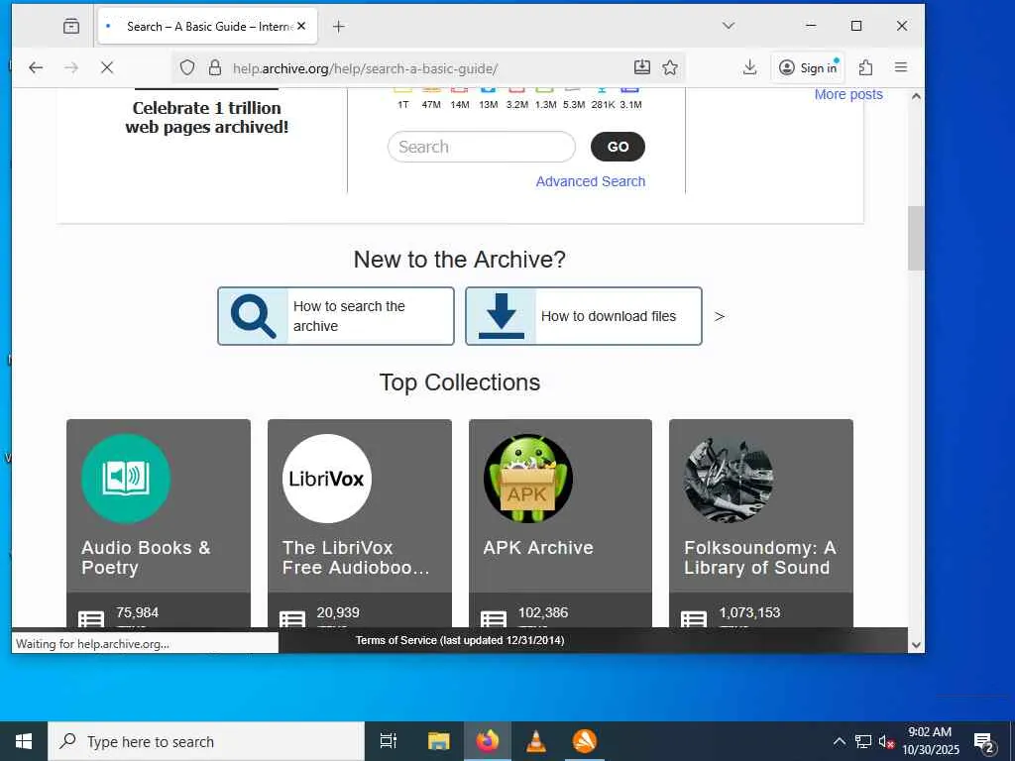Image resolution: width=1015 pixels, height=761 pixels.
Task: Click the 20,939 items count
Action: click(338, 612)
